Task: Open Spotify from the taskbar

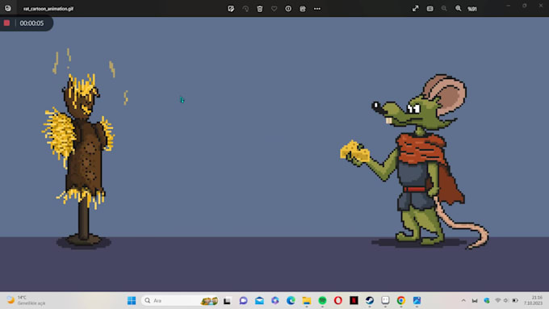Action: pos(322,301)
